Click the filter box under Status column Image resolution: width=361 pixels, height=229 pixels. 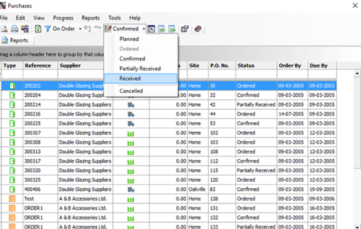tap(256, 74)
